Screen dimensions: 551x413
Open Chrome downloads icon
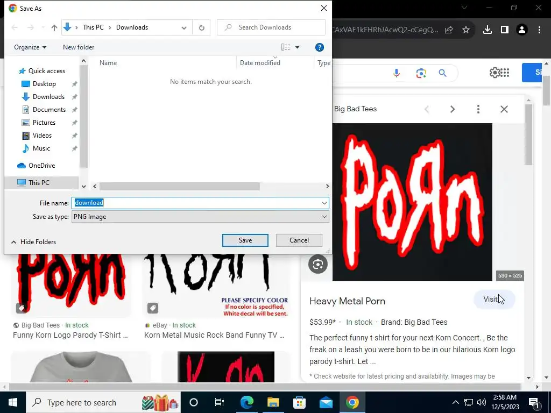pos(488,30)
